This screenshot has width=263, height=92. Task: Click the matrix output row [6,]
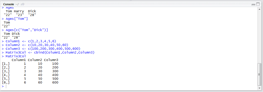[x=30, y=82]
